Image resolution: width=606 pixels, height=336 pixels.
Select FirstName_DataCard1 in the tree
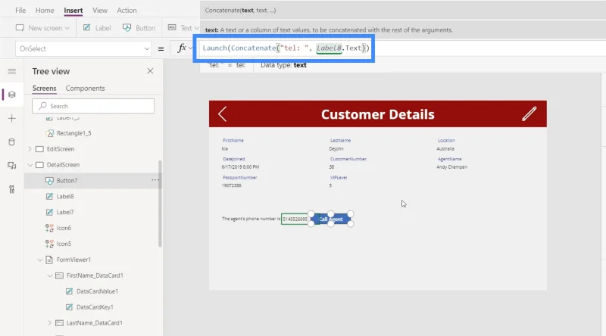95,275
